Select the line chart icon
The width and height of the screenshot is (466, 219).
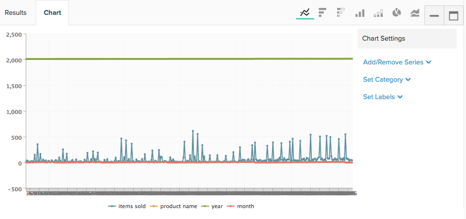click(305, 13)
